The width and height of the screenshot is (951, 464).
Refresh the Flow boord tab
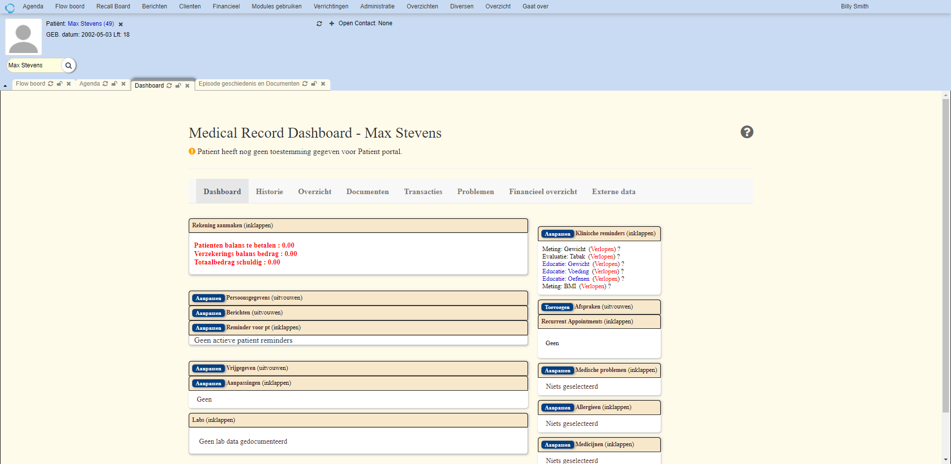(x=51, y=84)
